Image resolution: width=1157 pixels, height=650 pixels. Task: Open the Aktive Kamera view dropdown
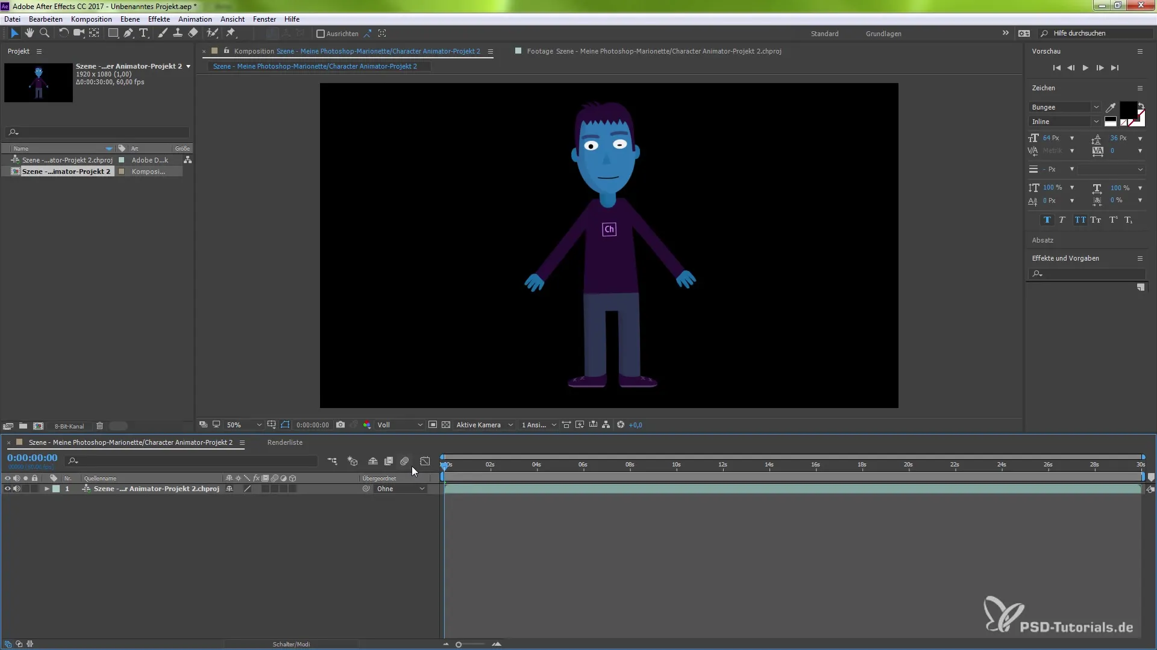[x=484, y=425]
